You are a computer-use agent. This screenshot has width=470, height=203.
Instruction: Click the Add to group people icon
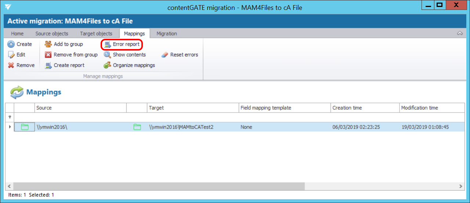48,44
